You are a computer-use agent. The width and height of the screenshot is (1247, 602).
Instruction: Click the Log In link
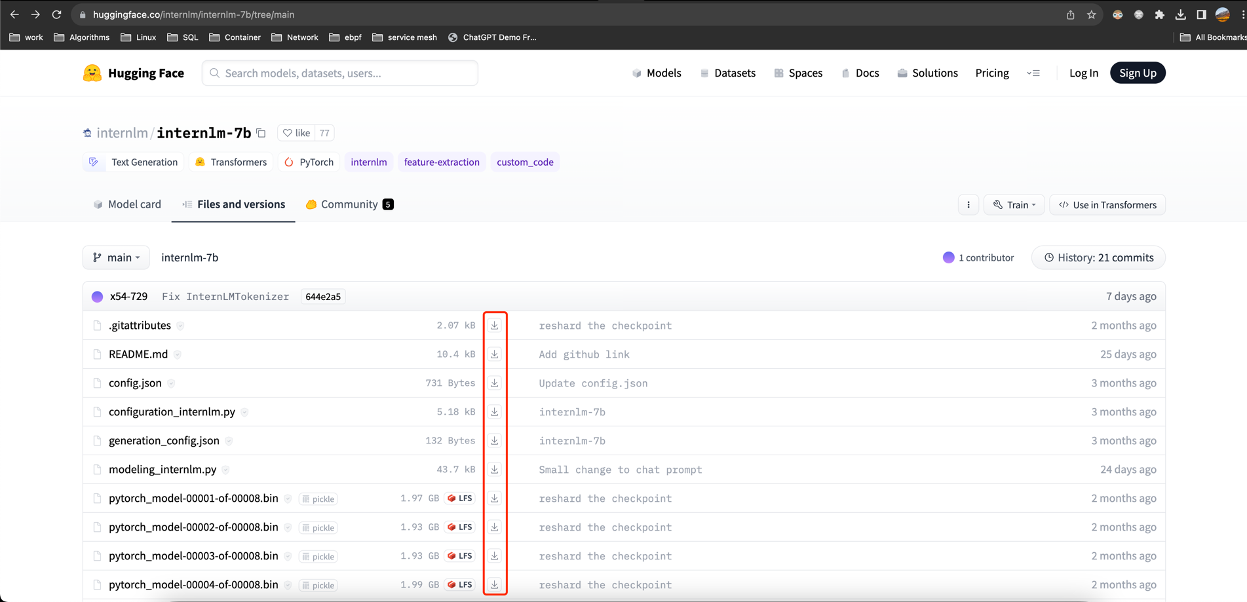point(1084,73)
